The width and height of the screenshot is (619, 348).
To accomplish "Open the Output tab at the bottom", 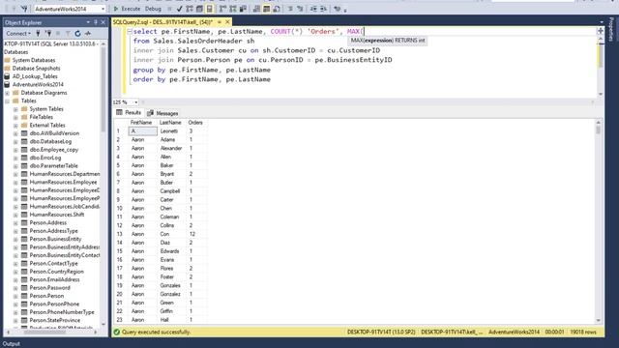I will (11, 344).
